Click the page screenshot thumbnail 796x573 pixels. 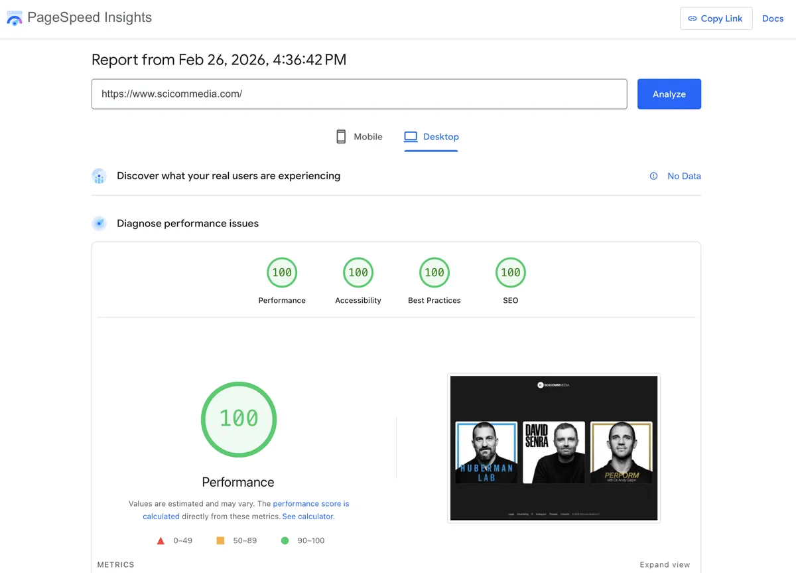[x=554, y=447]
